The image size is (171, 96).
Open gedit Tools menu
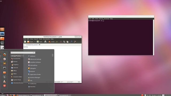pos(40,39)
